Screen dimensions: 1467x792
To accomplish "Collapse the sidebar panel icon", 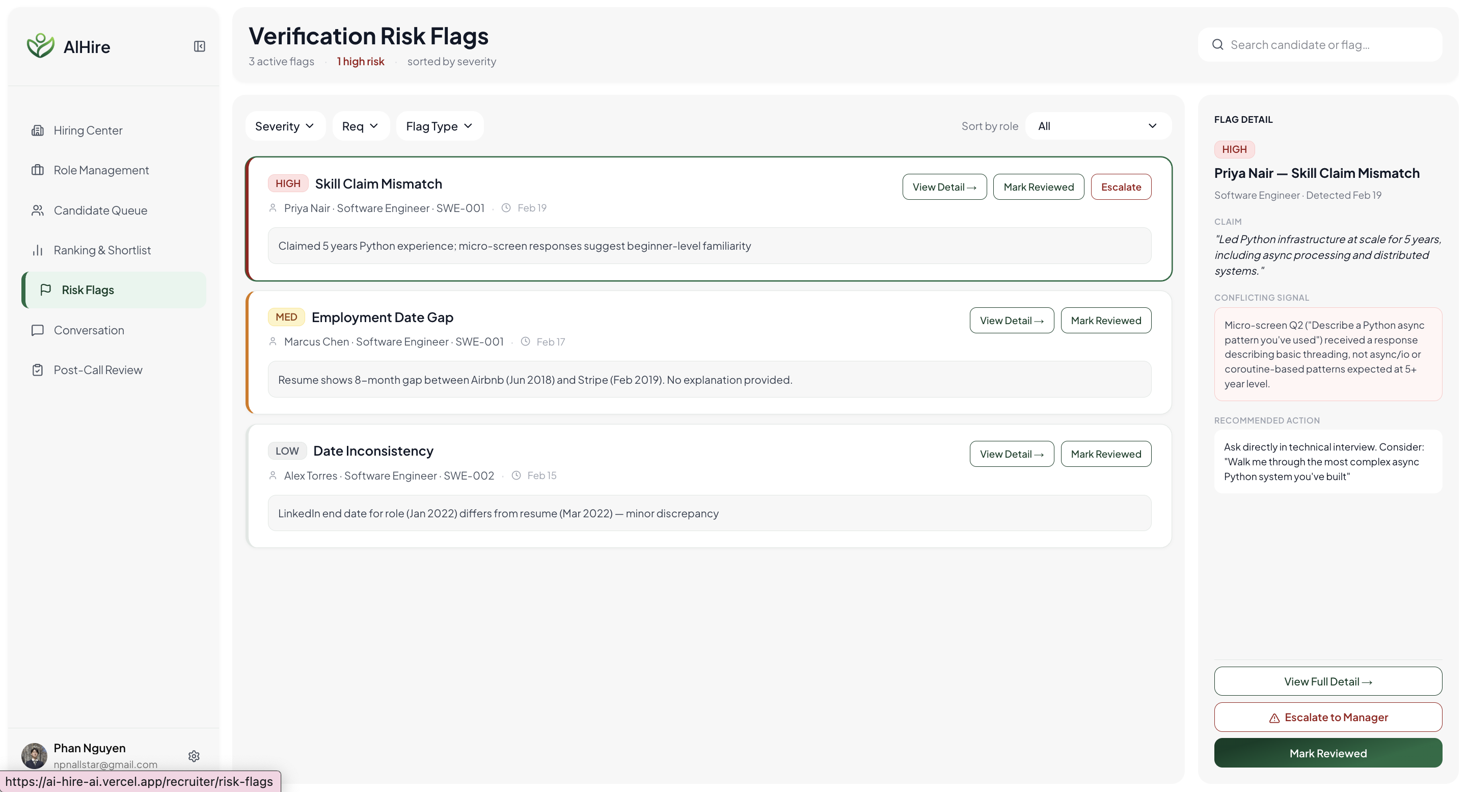I will click(199, 46).
